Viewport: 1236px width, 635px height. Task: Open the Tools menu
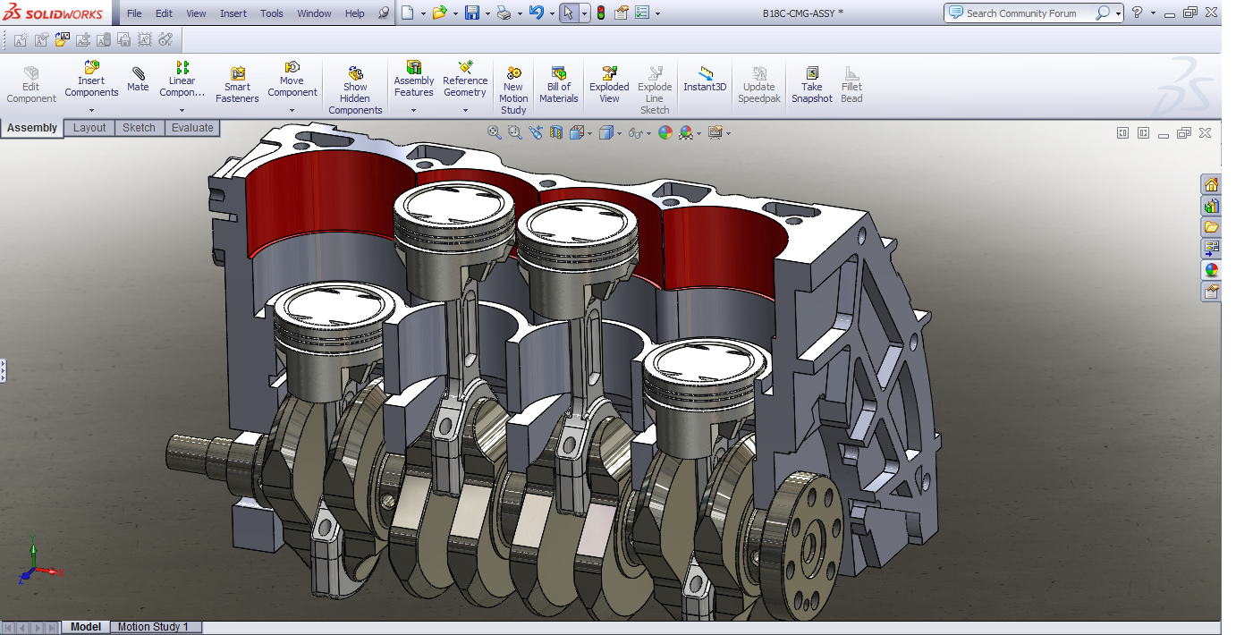pyautogui.click(x=271, y=13)
